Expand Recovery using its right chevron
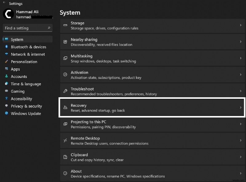This screenshot has height=182, width=246. point(240,108)
